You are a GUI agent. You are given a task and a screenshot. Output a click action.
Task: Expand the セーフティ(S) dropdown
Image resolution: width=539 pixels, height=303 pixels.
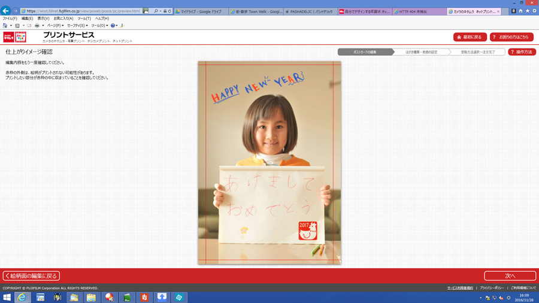(77, 26)
